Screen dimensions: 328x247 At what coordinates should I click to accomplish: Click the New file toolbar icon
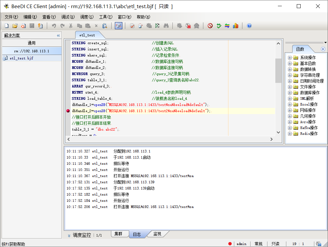point(7,26)
